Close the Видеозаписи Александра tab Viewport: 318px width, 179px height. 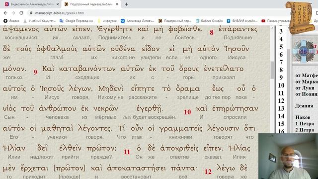58,4
